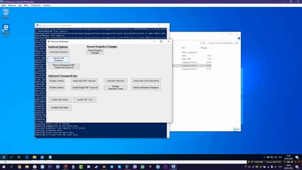Expand the Explorer ribbon chevron
Image resolution: width=302 pixels, height=170 pixels.
235,38
